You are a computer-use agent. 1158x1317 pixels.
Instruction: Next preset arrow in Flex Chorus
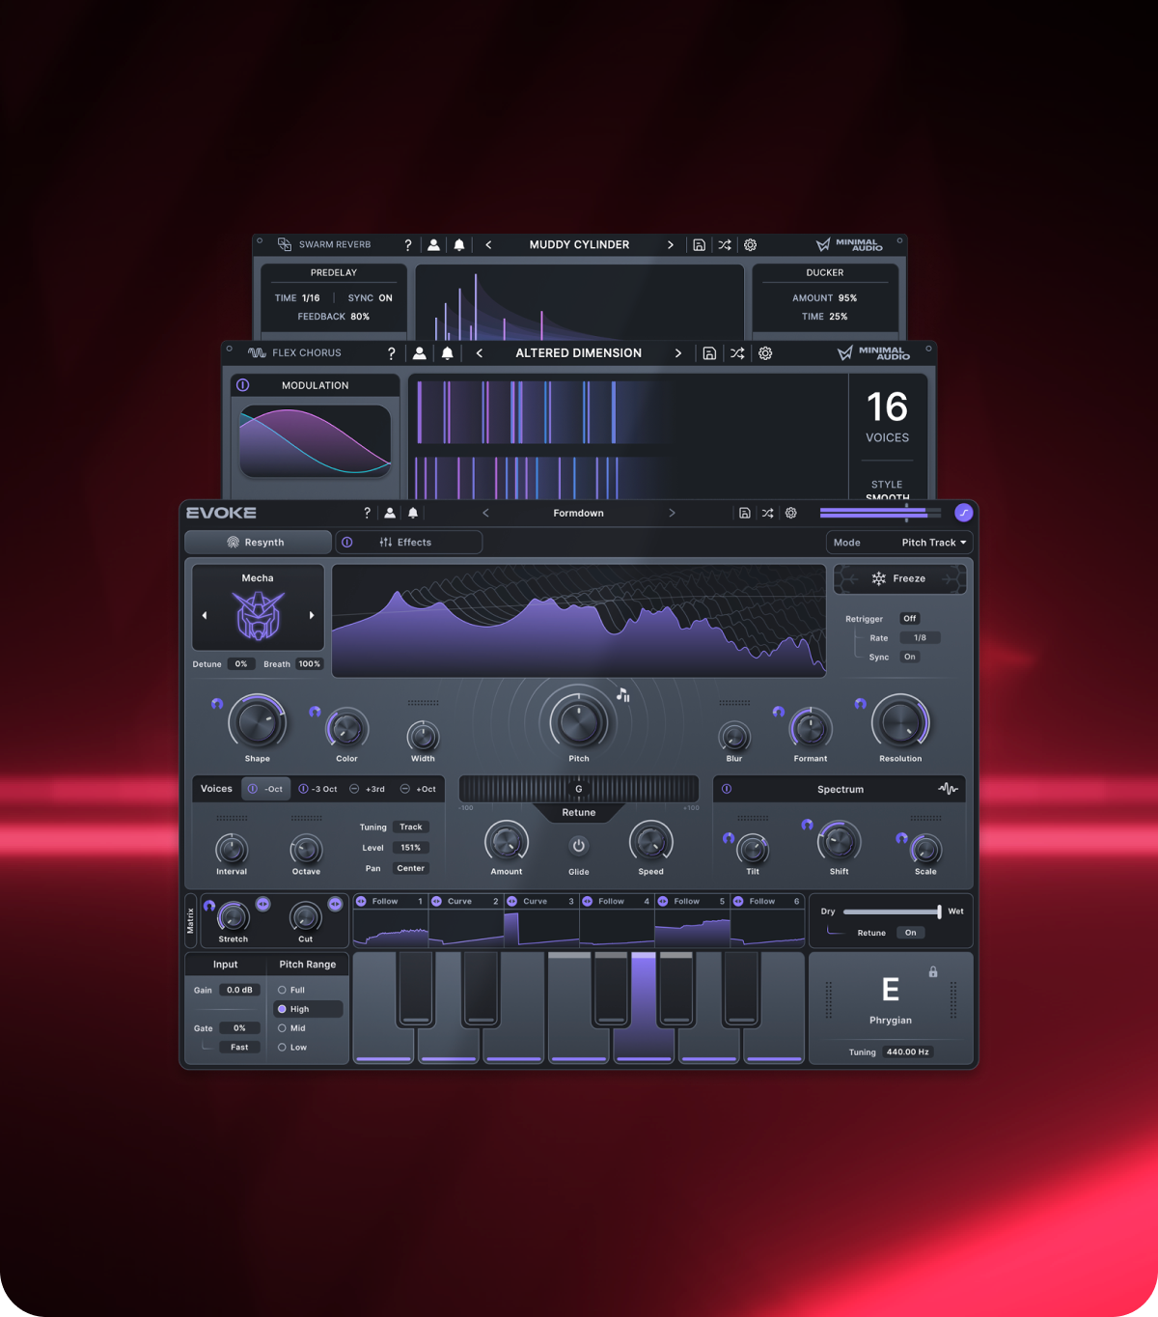tap(678, 353)
